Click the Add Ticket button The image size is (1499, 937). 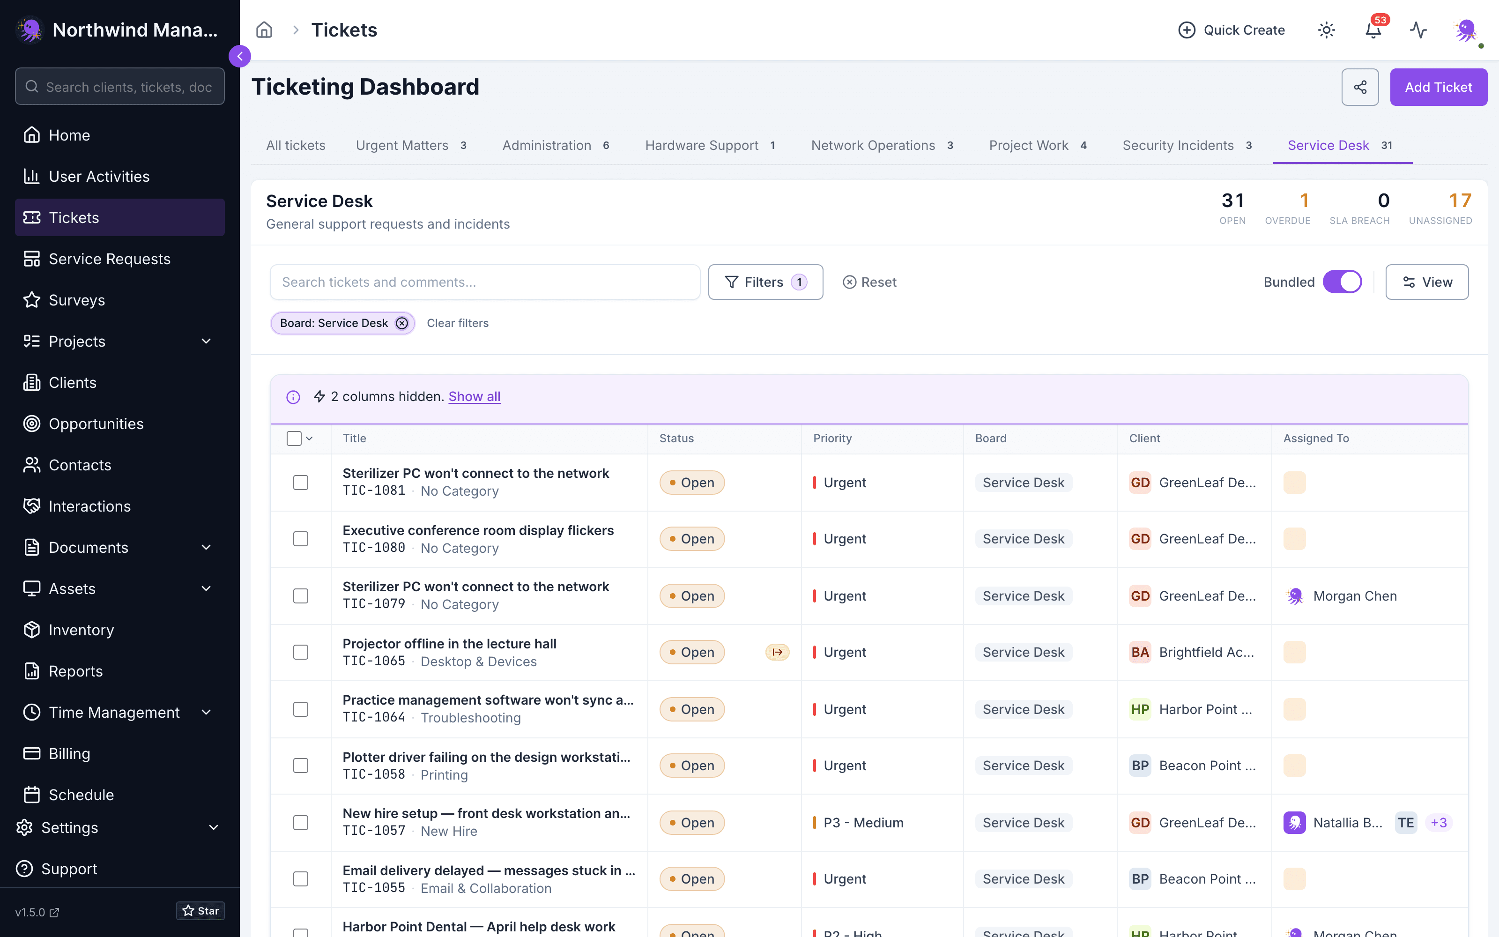(x=1438, y=88)
